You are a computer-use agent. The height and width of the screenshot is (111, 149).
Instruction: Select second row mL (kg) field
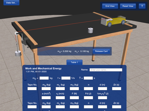(x=60, y=107)
